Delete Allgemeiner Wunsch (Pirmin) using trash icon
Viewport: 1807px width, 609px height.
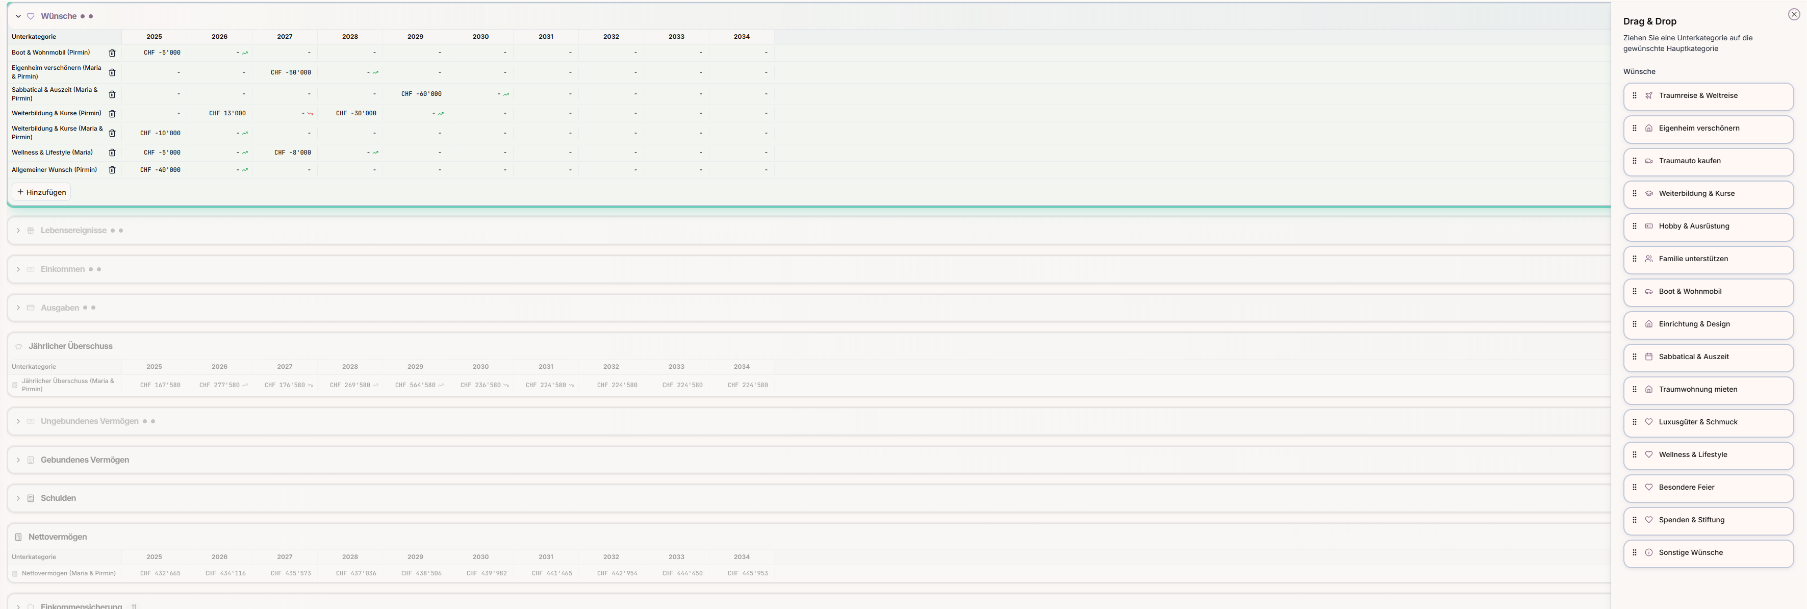[x=112, y=170]
